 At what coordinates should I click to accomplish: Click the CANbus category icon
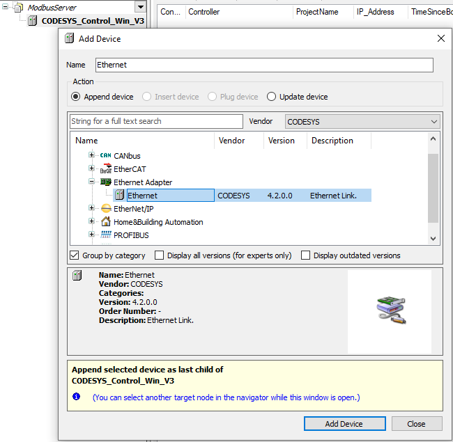click(x=106, y=156)
